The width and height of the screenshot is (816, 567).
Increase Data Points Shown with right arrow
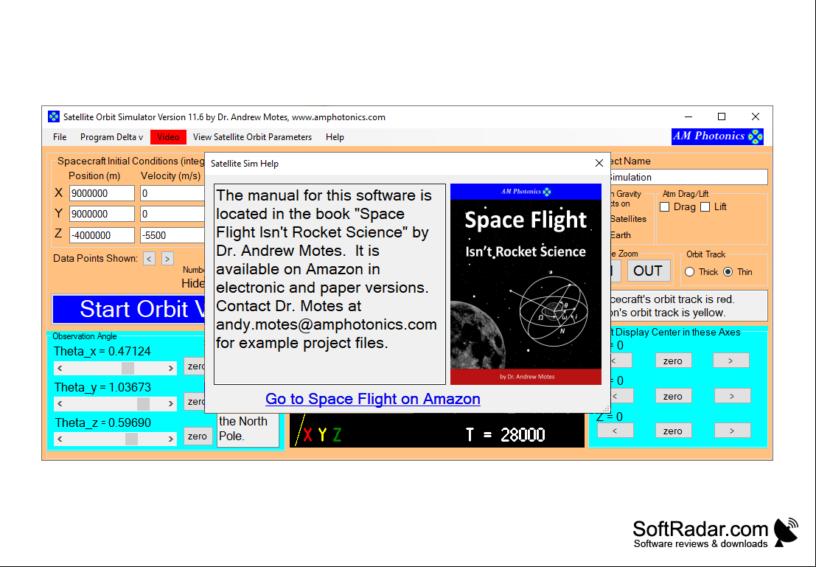[167, 259]
